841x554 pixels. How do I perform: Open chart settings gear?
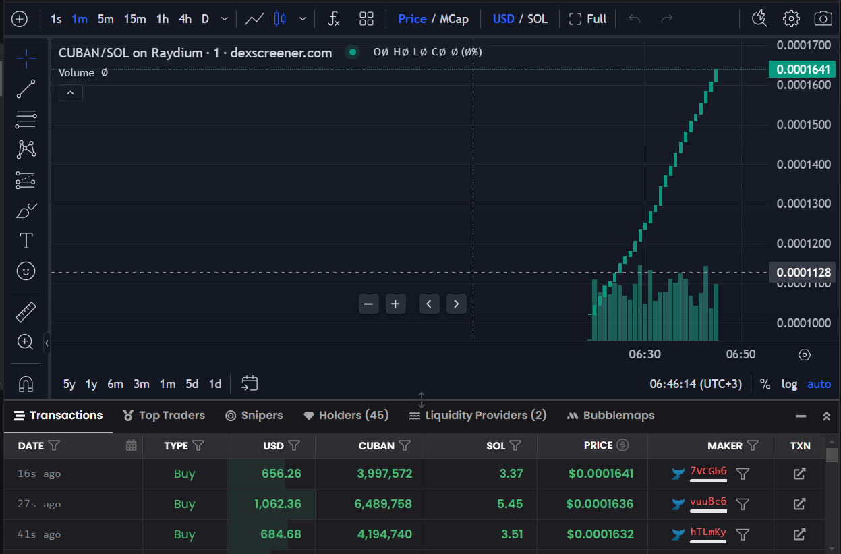point(791,19)
